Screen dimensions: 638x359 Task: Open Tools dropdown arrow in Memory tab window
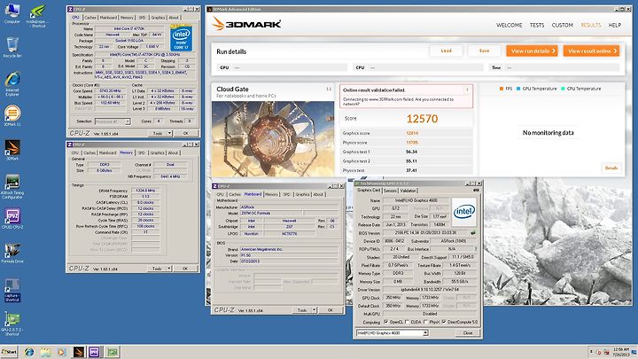pos(169,269)
